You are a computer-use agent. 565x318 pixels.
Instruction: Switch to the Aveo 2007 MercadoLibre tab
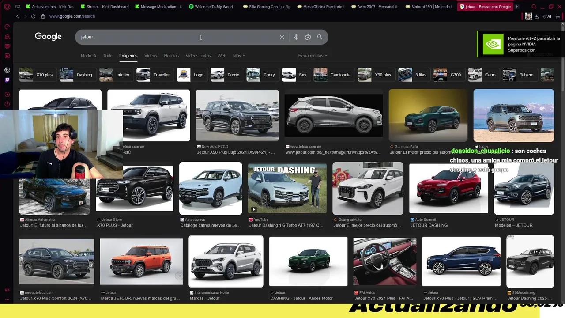point(375,7)
